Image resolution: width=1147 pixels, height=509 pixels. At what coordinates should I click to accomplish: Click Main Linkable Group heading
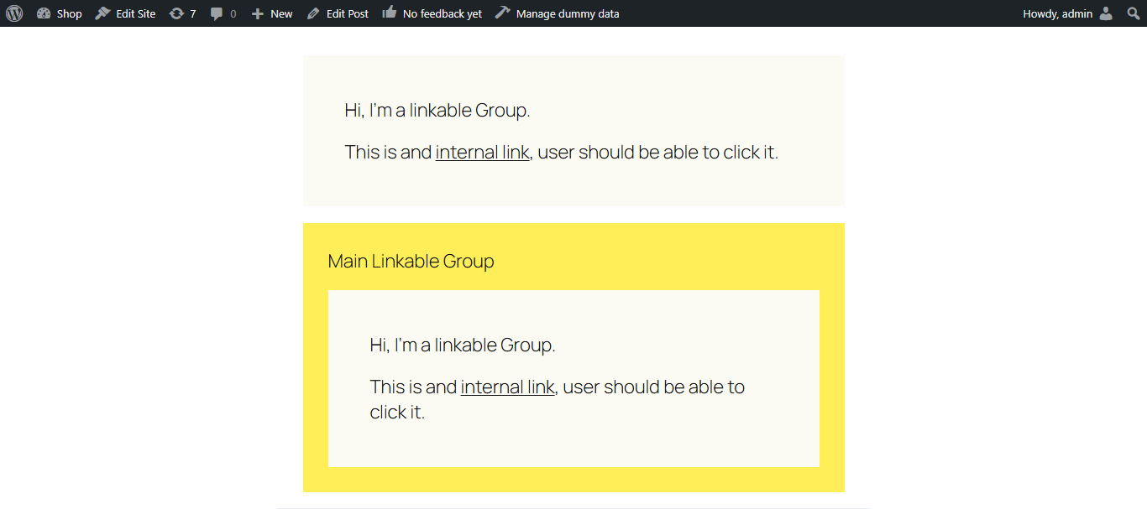click(x=411, y=261)
